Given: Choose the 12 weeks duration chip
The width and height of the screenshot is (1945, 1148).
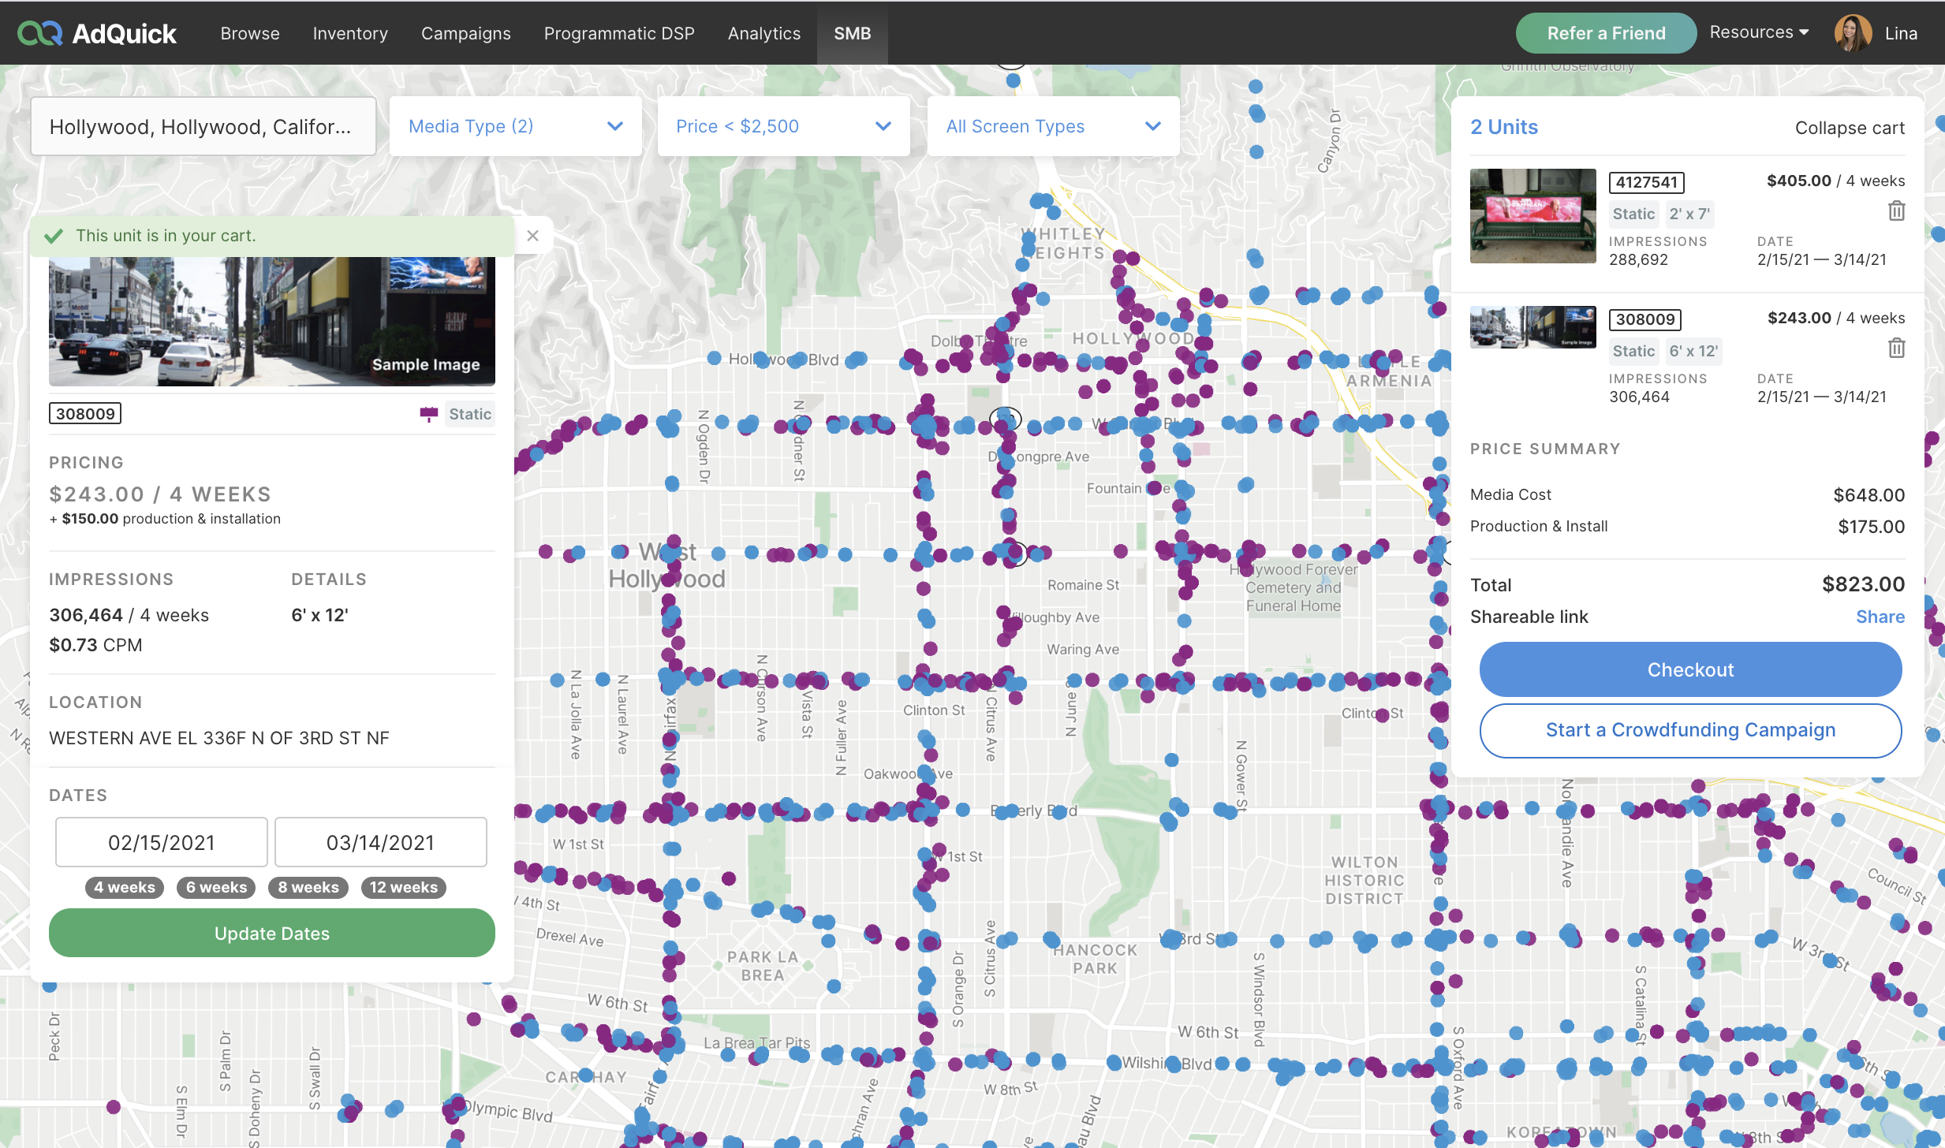Looking at the screenshot, I should (403, 887).
